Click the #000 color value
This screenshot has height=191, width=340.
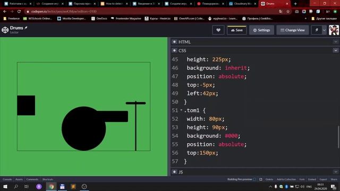coord(231,136)
